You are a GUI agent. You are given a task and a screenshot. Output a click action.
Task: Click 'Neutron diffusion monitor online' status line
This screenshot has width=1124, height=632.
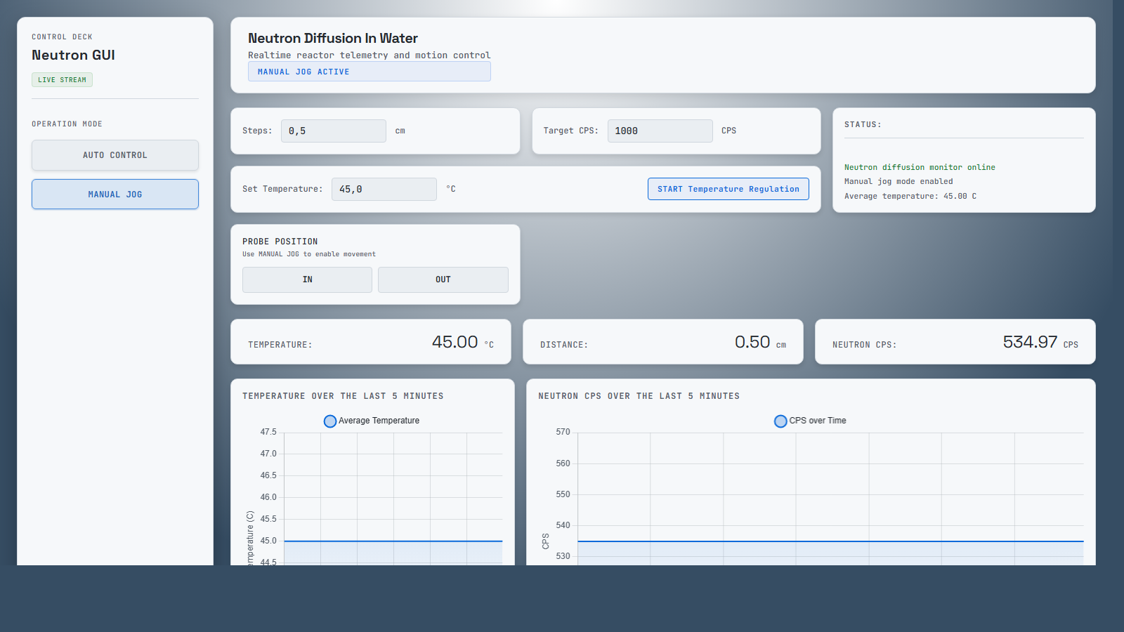[920, 167]
